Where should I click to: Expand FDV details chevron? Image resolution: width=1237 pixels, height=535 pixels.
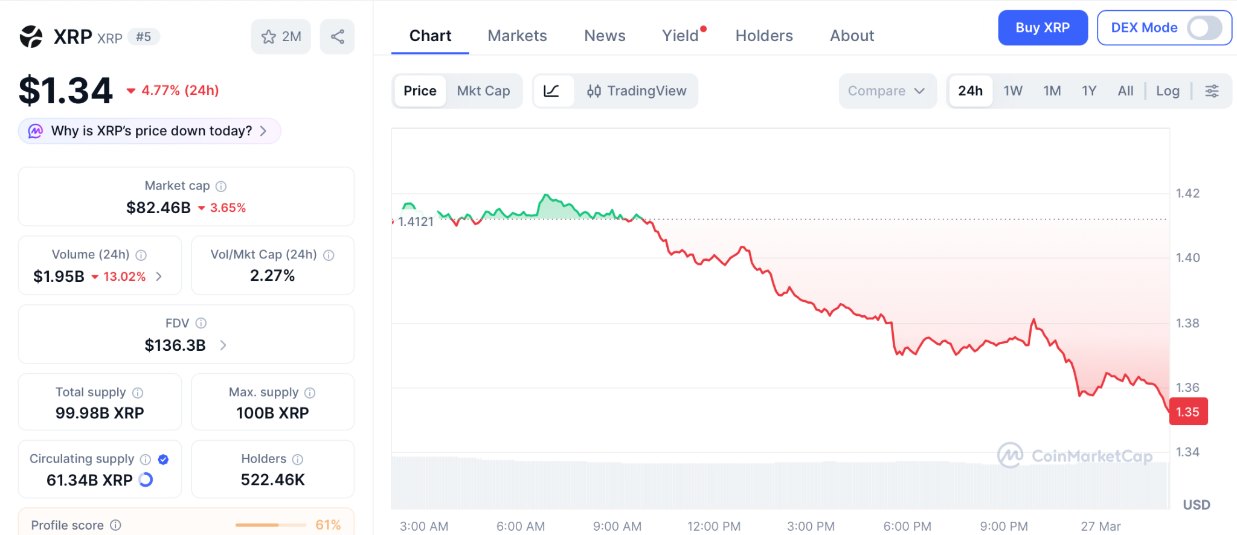pos(223,345)
